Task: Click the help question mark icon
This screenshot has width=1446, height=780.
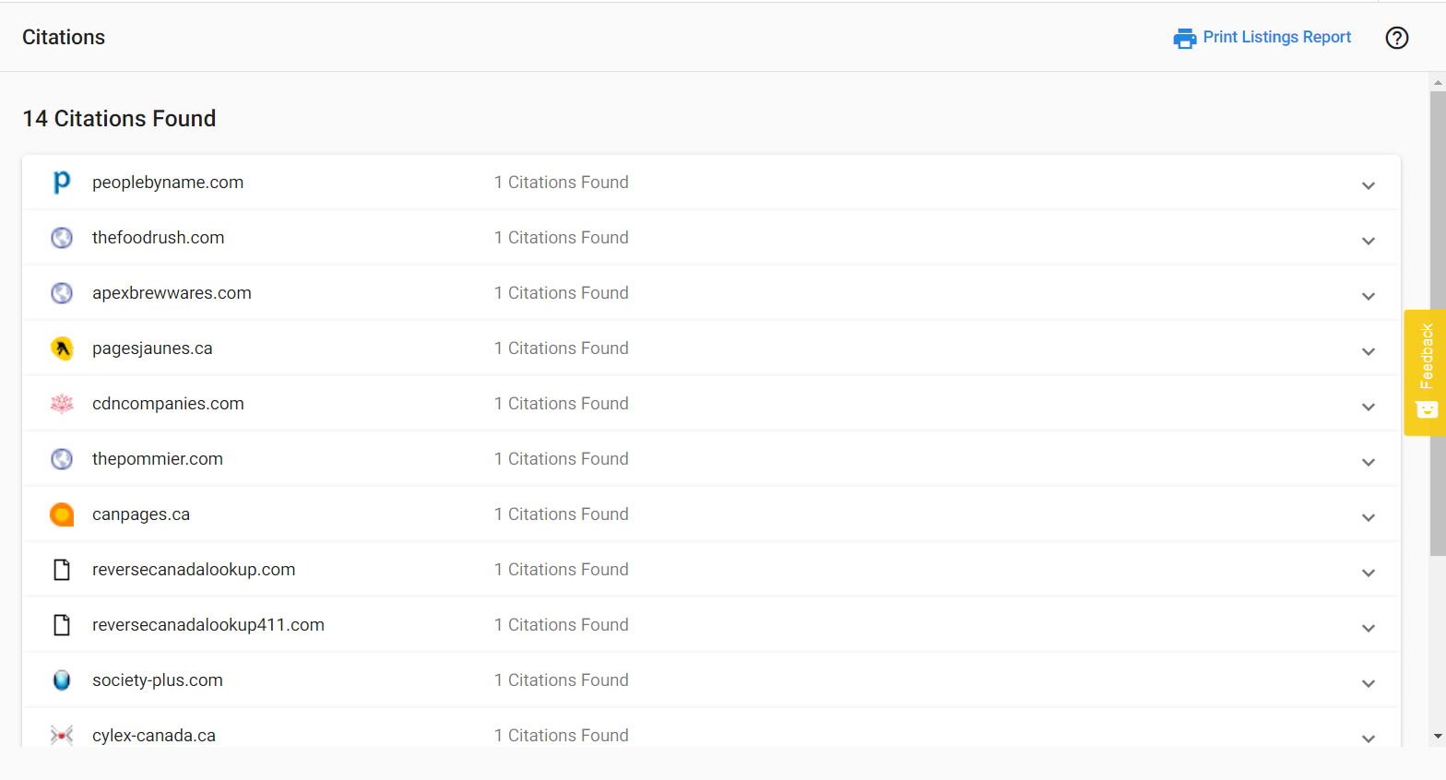Action: [x=1397, y=38]
